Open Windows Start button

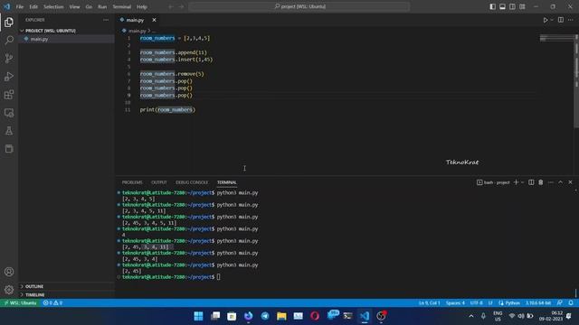(198, 316)
